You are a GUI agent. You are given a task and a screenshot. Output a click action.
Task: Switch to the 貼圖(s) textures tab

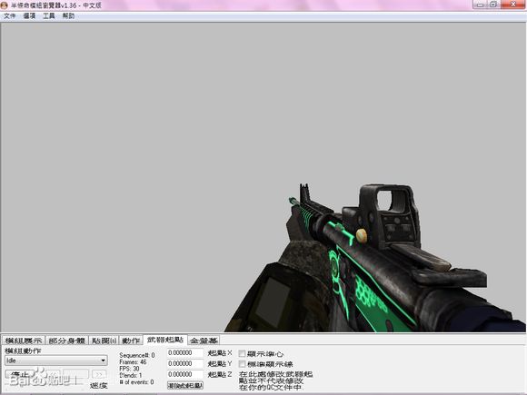104,341
